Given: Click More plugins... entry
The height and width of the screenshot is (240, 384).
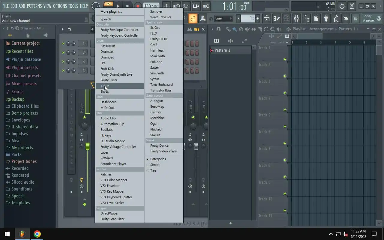Looking at the screenshot, I should coord(111,11).
